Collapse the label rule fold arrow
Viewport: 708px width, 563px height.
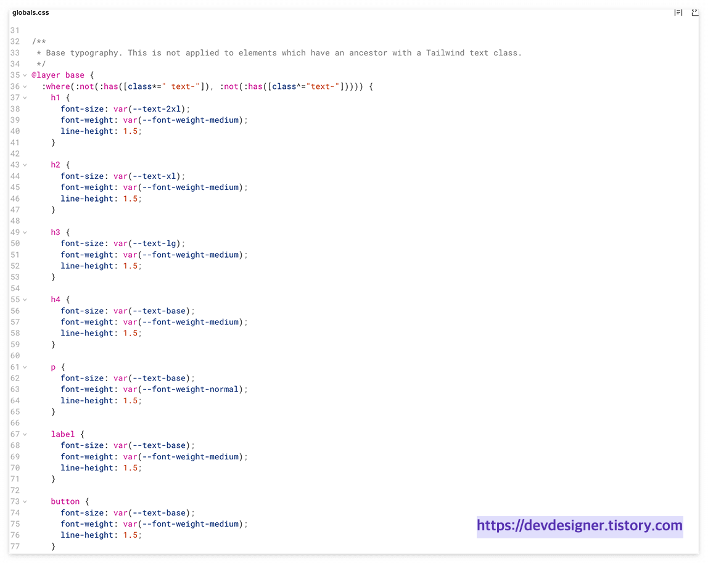[x=25, y=434]
